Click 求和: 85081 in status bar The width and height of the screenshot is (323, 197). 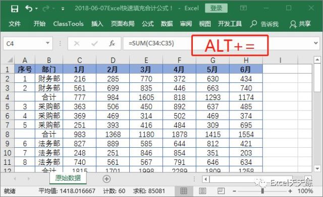pos(149,191)
